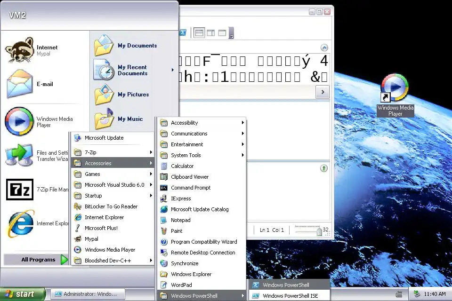
Task: Launch Paint
Action: pos(202,231)
